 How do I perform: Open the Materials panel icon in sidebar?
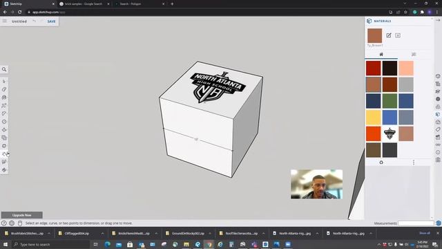(x=438, y=114)
